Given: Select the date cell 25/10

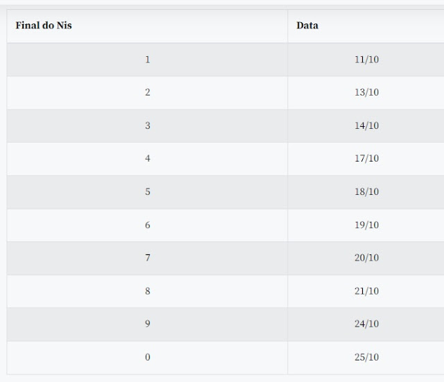Looking at the screenshot, I should (366, 358).
